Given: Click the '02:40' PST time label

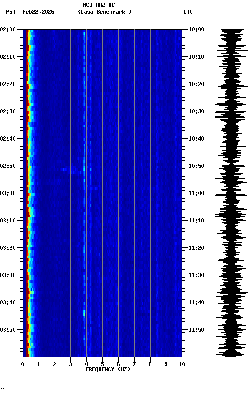Looking at the screenshot, I should pos(8,139).
